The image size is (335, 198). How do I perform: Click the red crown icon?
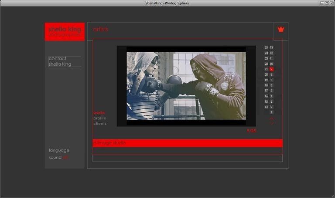(x=281, y=30)
